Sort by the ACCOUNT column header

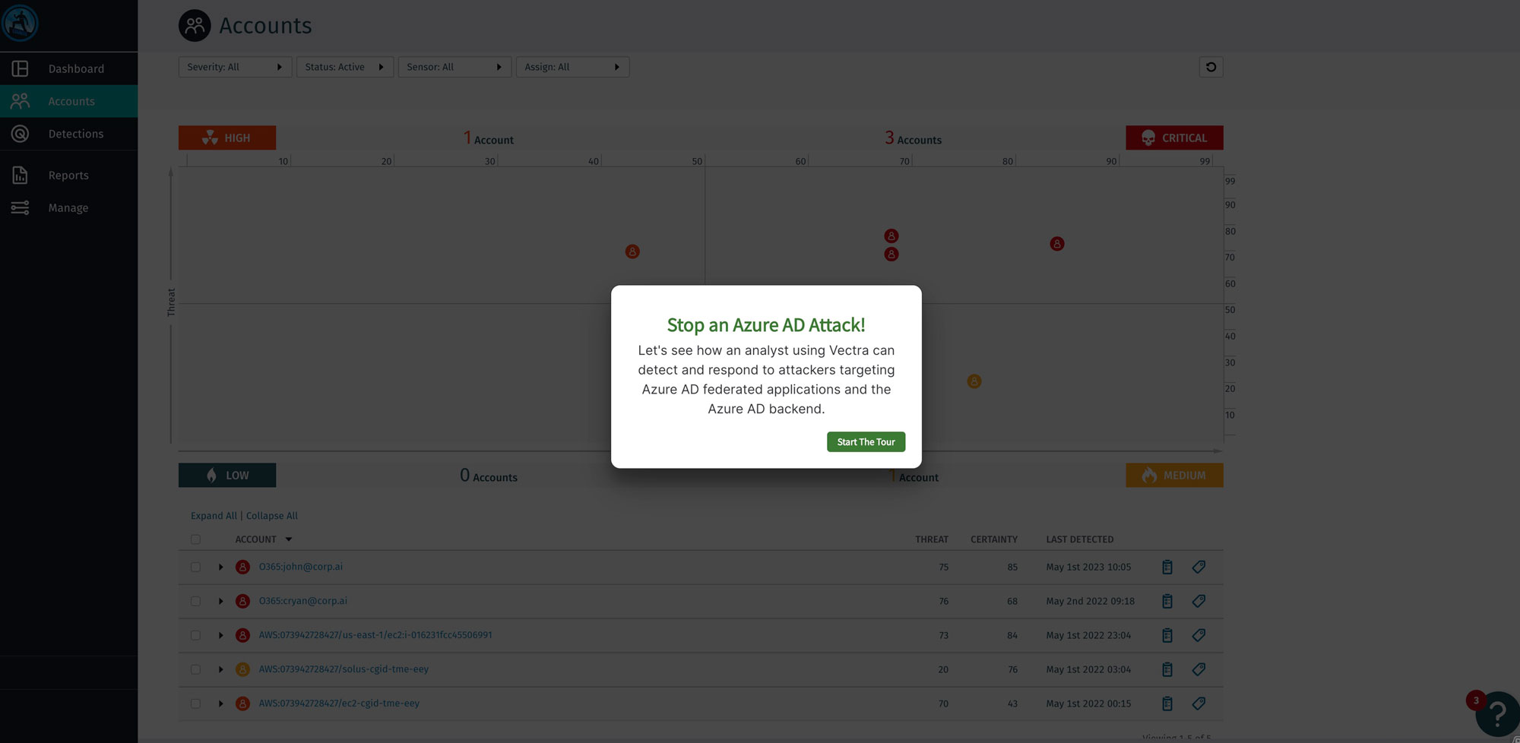click(x=263, y=539)
